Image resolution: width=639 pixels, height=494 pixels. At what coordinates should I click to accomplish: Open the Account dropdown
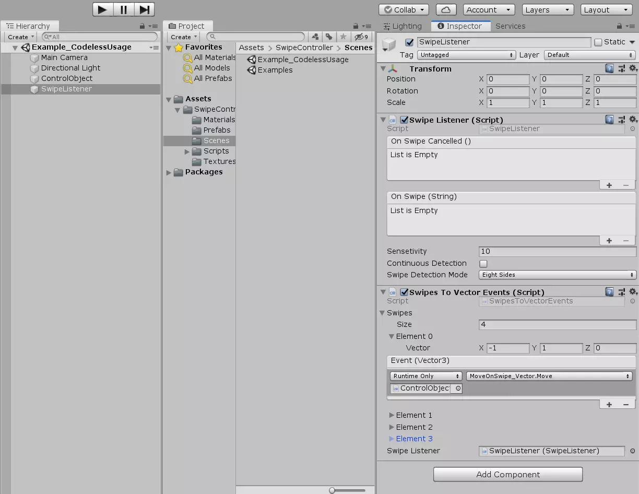[x=489, y=10]
